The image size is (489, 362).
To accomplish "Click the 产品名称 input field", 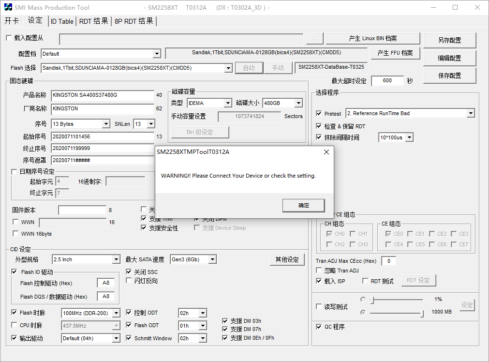I will click(102, 95).
